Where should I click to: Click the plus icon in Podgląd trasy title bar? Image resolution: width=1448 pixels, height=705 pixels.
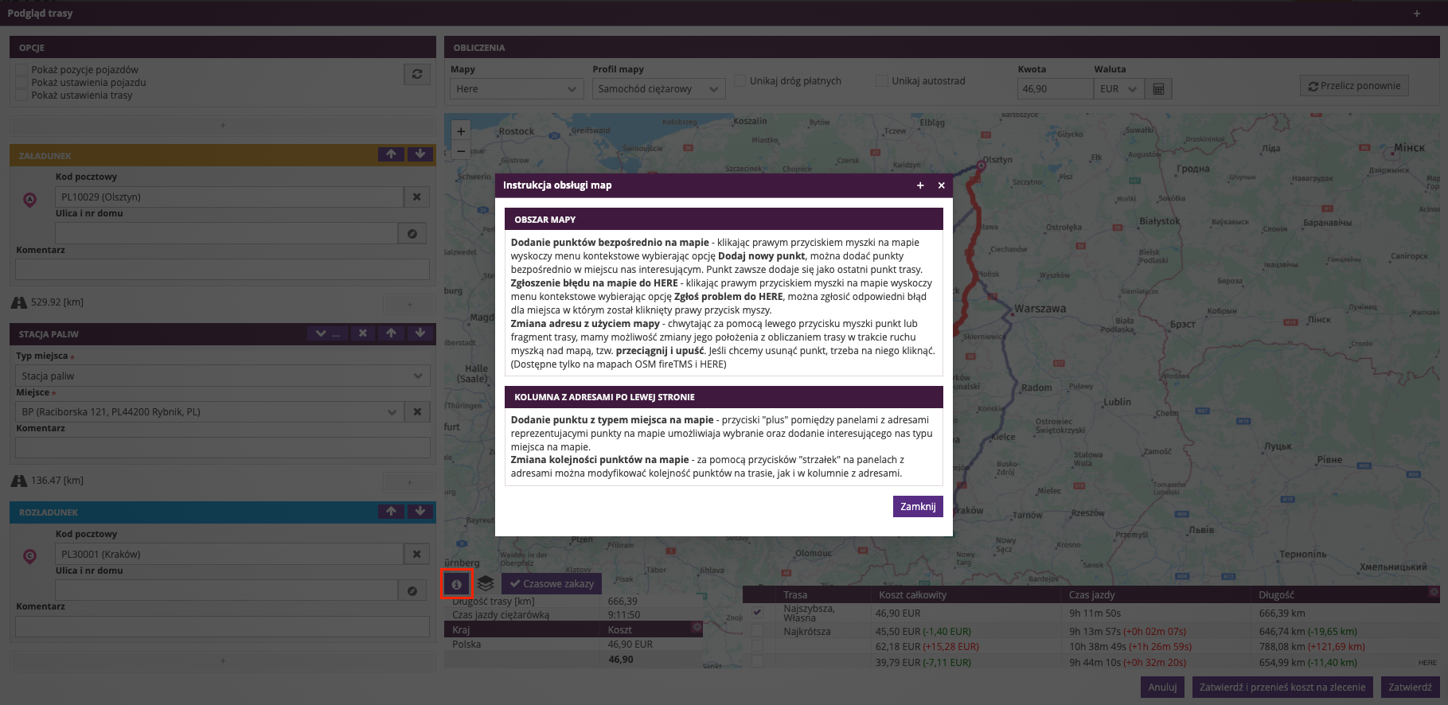(x=1417, y=14)
